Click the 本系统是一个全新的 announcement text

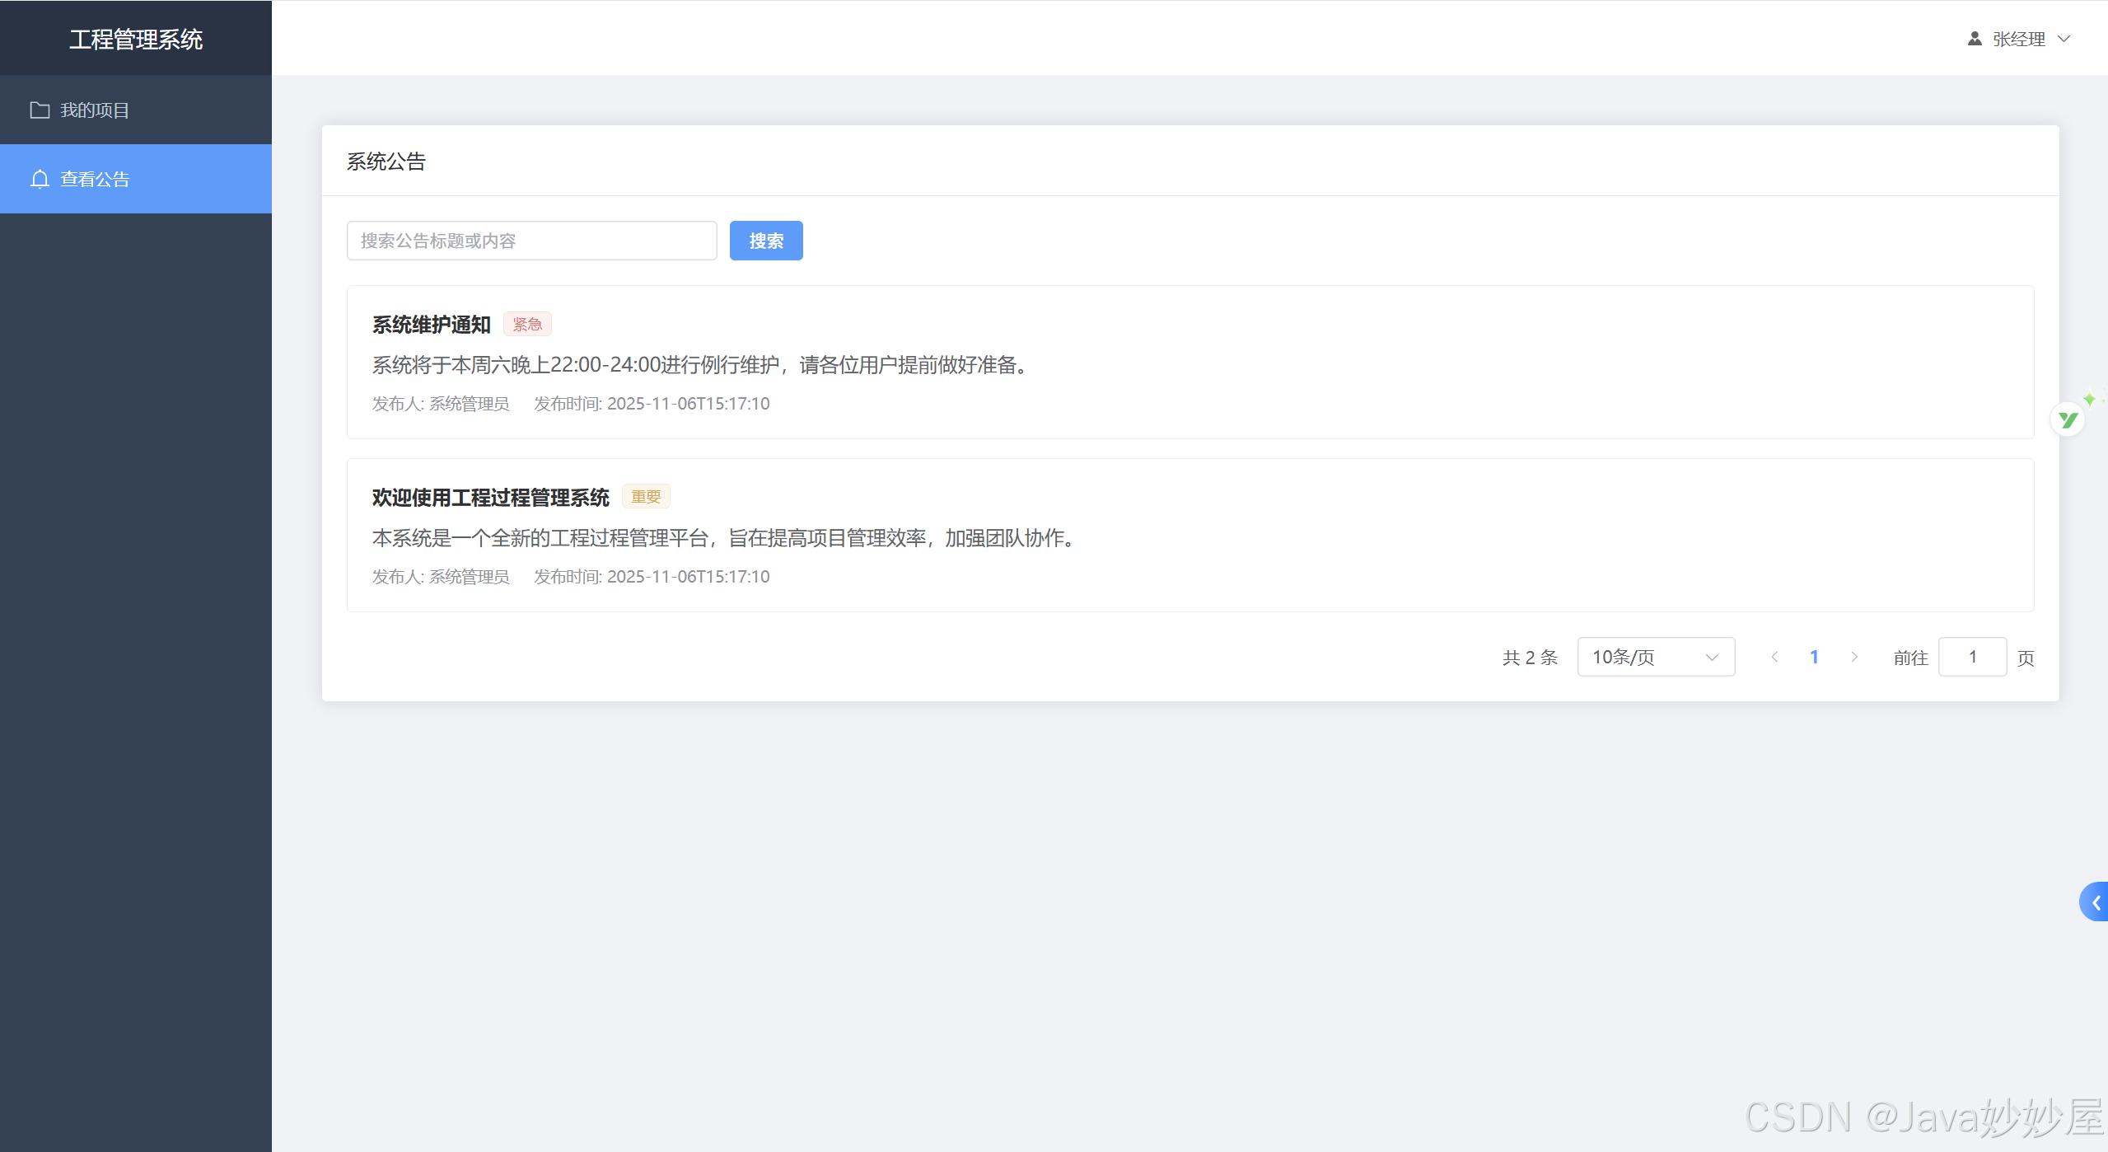coord(726,538)
